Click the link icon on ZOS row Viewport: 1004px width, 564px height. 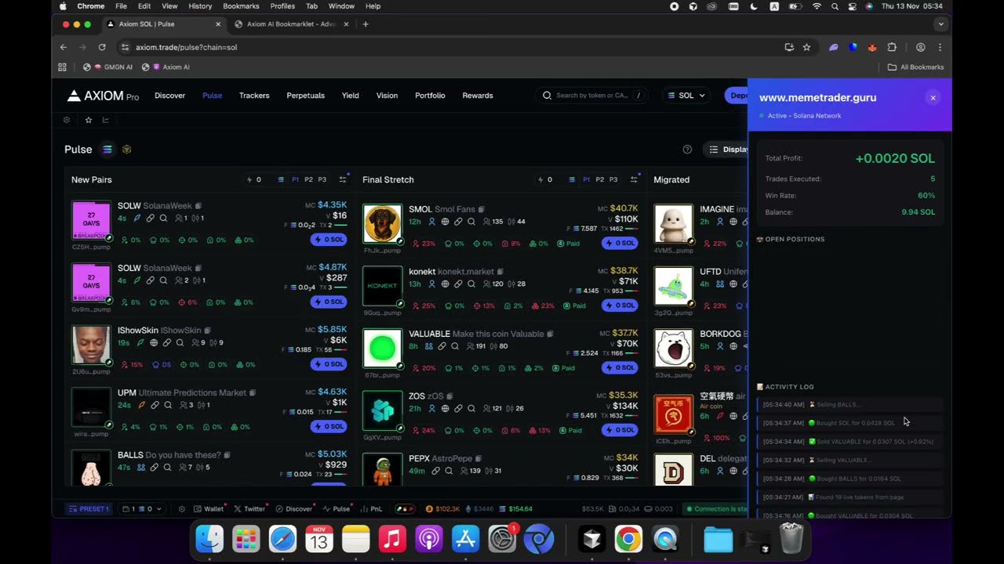coord(458,408)
